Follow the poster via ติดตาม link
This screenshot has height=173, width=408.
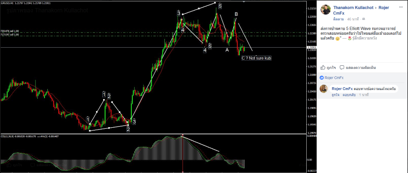338,19
